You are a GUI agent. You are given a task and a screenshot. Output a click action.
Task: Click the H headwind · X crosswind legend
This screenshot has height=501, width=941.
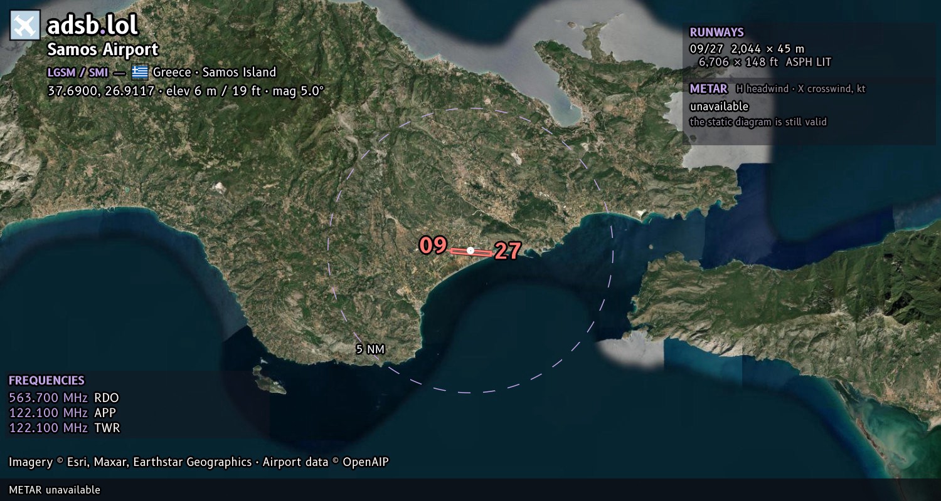(x=800, y=89)
